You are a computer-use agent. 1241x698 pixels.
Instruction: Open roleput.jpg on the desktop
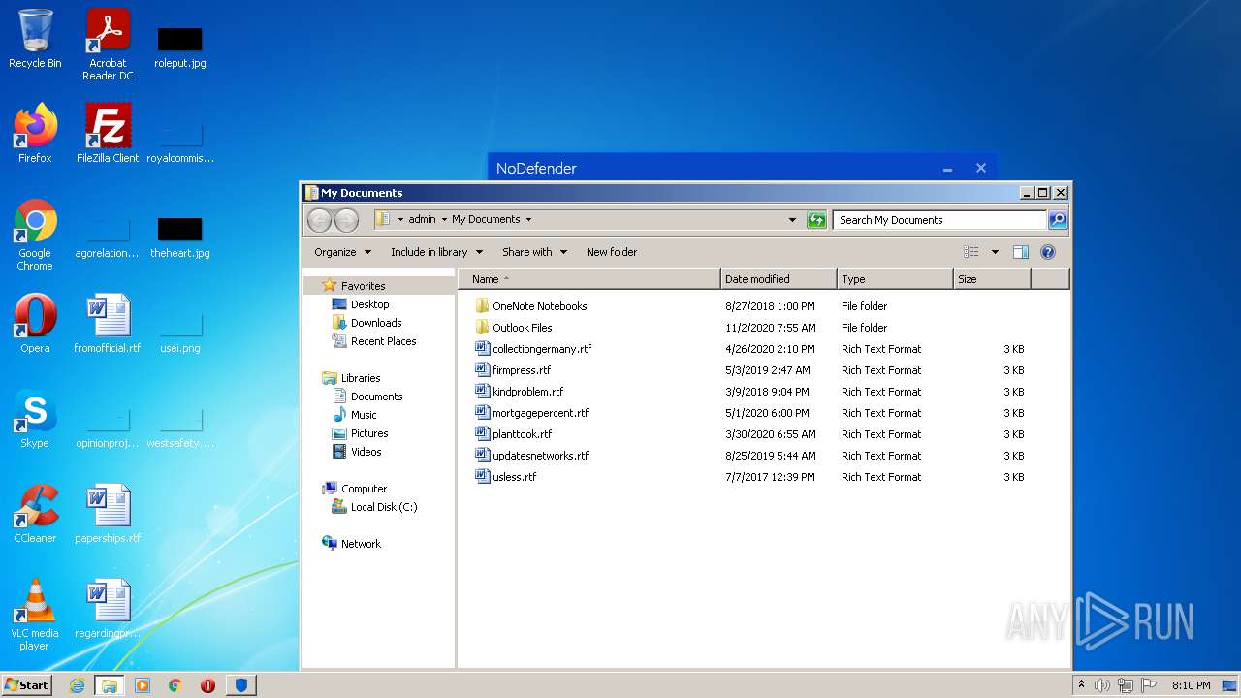[179, 46]
